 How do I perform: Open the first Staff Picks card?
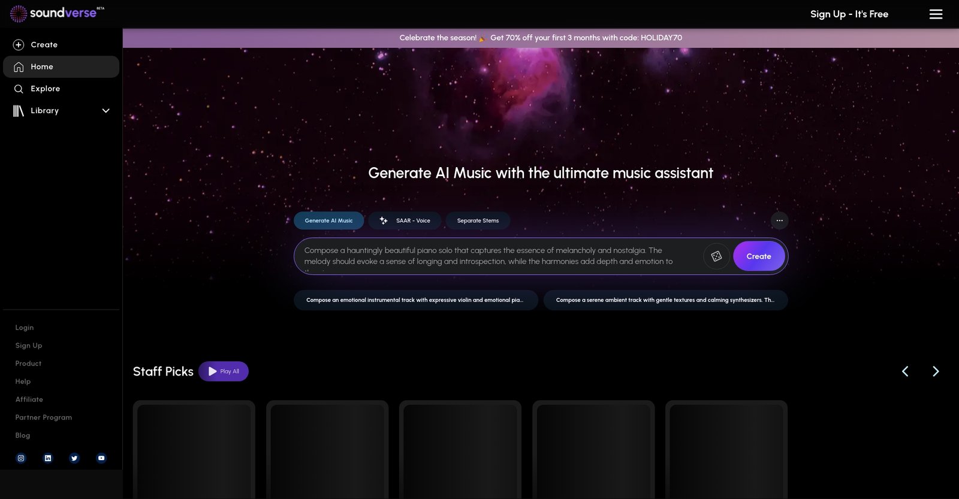click(194, 449)
